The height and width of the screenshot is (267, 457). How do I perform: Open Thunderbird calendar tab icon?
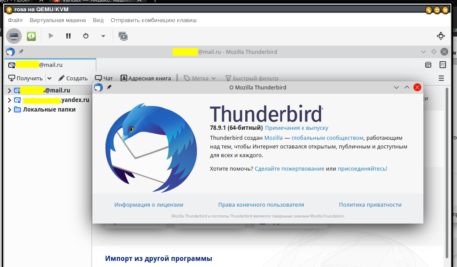[428, 65]
